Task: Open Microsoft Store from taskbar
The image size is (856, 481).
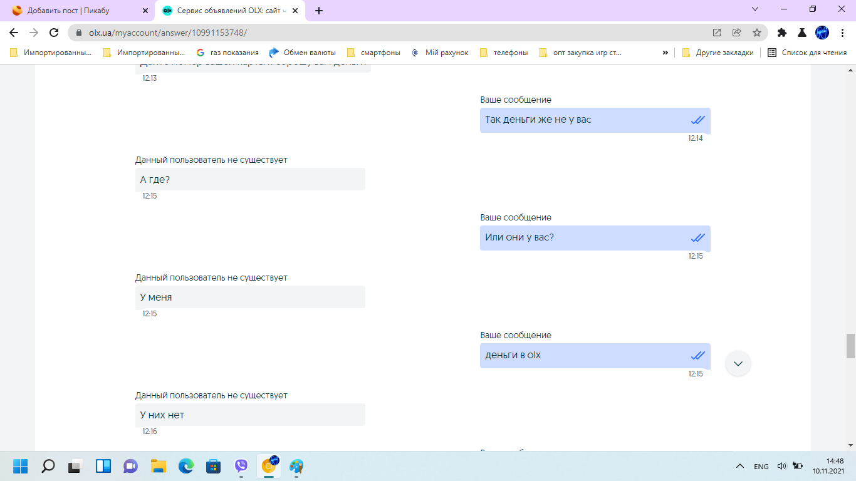Action: tap(214, 466)
